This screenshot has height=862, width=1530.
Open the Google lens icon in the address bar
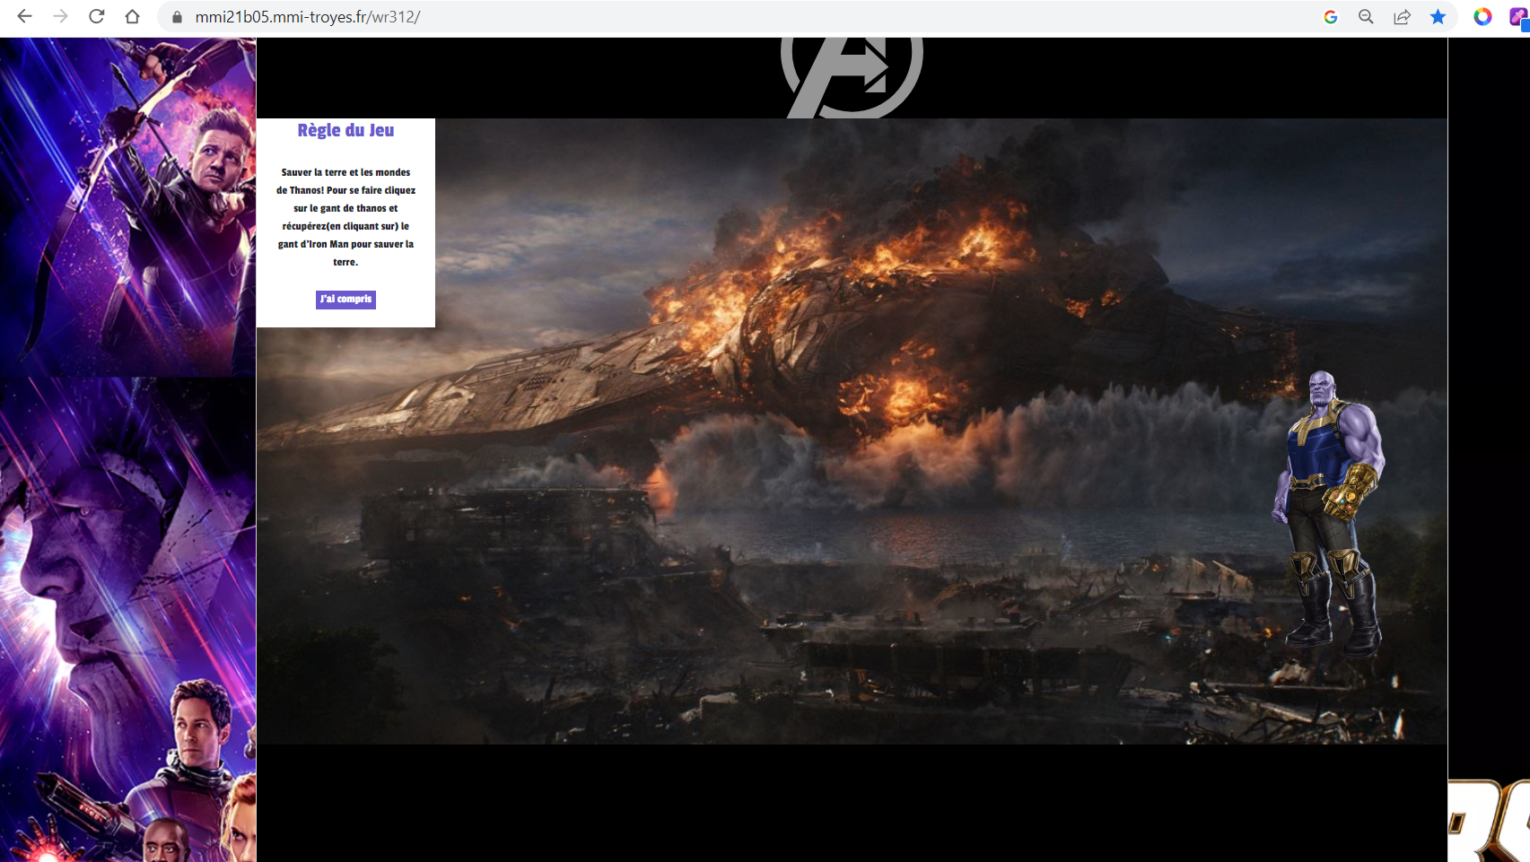coord(1330,16)
